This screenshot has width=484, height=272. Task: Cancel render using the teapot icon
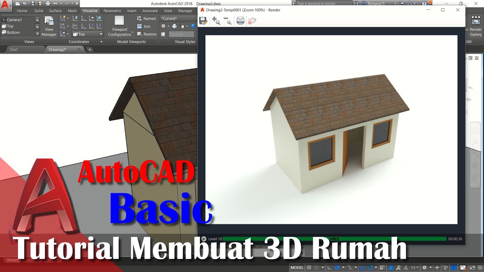click(x=252, y=21)
